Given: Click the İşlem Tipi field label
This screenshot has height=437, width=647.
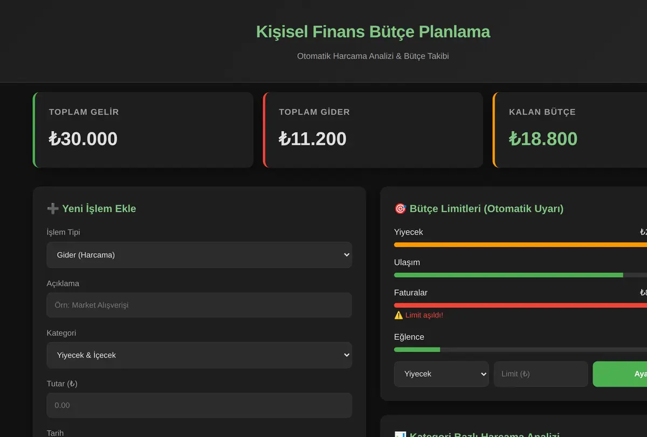Looking at the screenshot, I should pyautogui.click(x=64, y=232).
